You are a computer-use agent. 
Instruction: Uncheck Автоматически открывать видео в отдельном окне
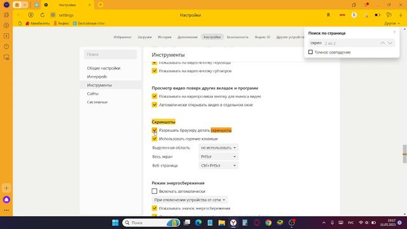coord(155,104)
